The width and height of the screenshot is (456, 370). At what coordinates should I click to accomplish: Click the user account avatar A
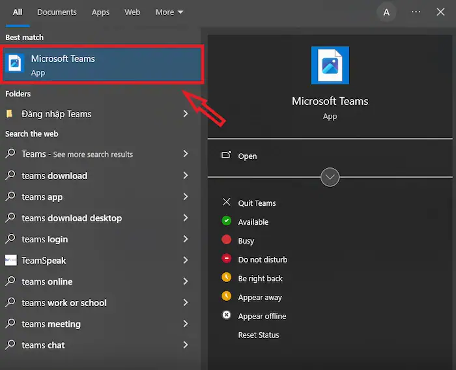(387, 12)
